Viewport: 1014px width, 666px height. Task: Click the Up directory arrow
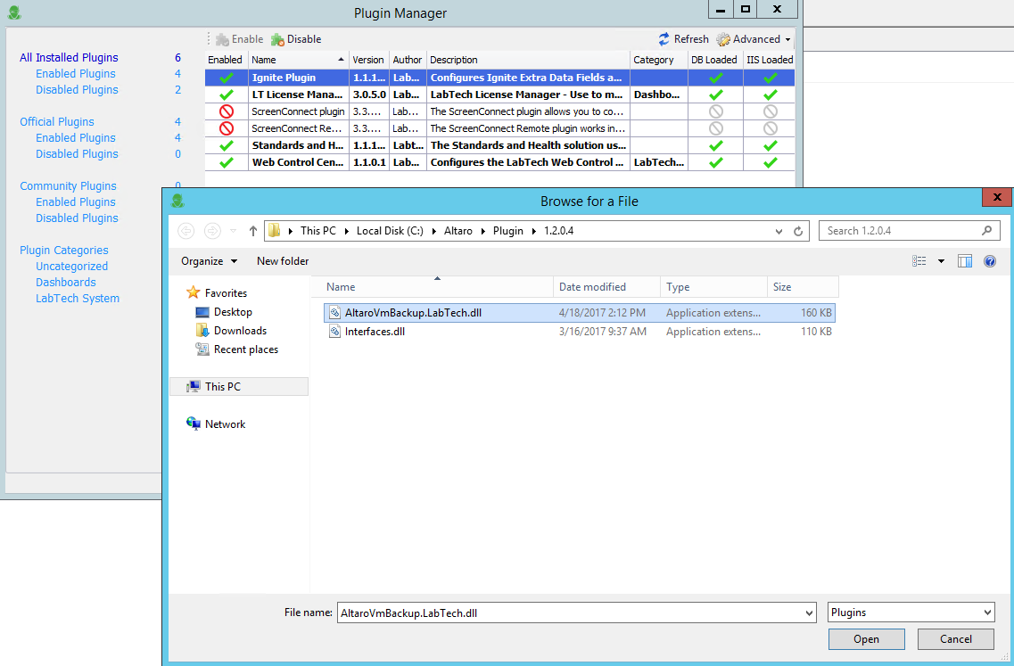point(253,231)
